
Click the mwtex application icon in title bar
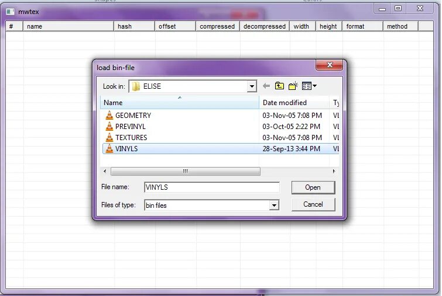click(x=11, y=12)
